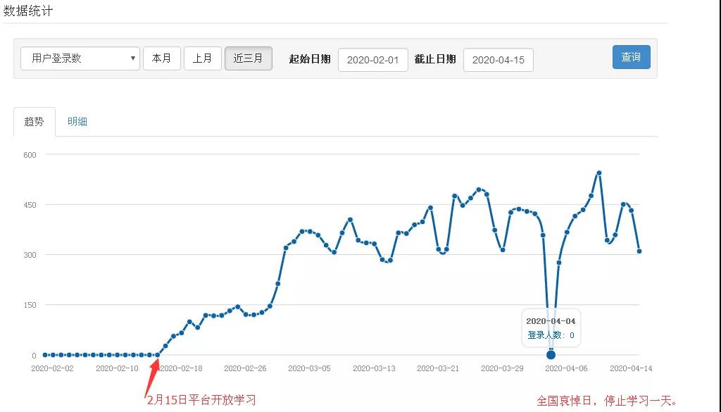The height and width of the screenshot is (412, 721).
Task: Click the 起始日期 date input field
Action: 372,60
